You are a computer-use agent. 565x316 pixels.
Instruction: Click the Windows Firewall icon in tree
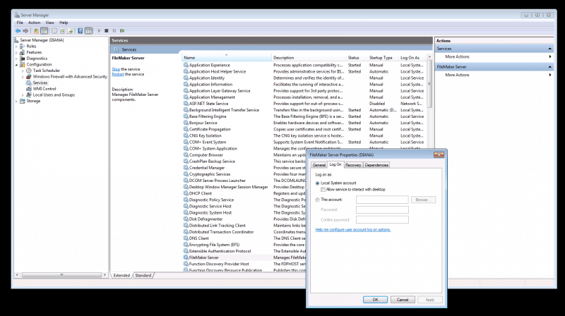(29, 77)
